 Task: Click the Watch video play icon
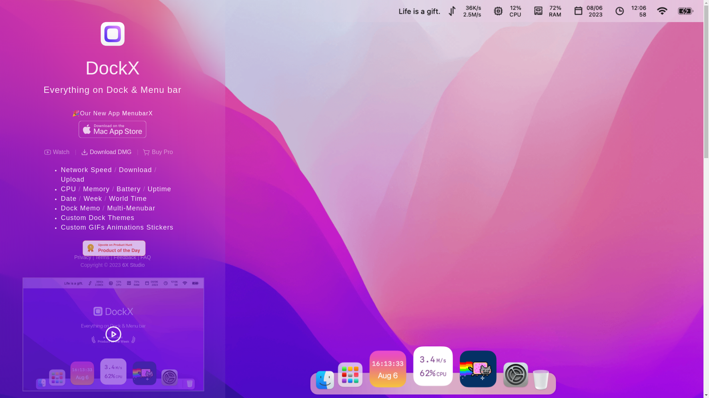pyautogui.click(x=48, y=152)
